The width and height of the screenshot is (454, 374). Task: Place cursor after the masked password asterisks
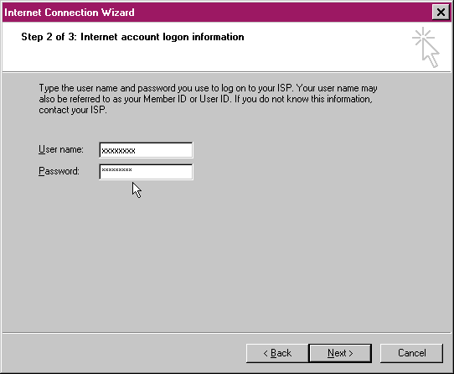pos(132,171)
